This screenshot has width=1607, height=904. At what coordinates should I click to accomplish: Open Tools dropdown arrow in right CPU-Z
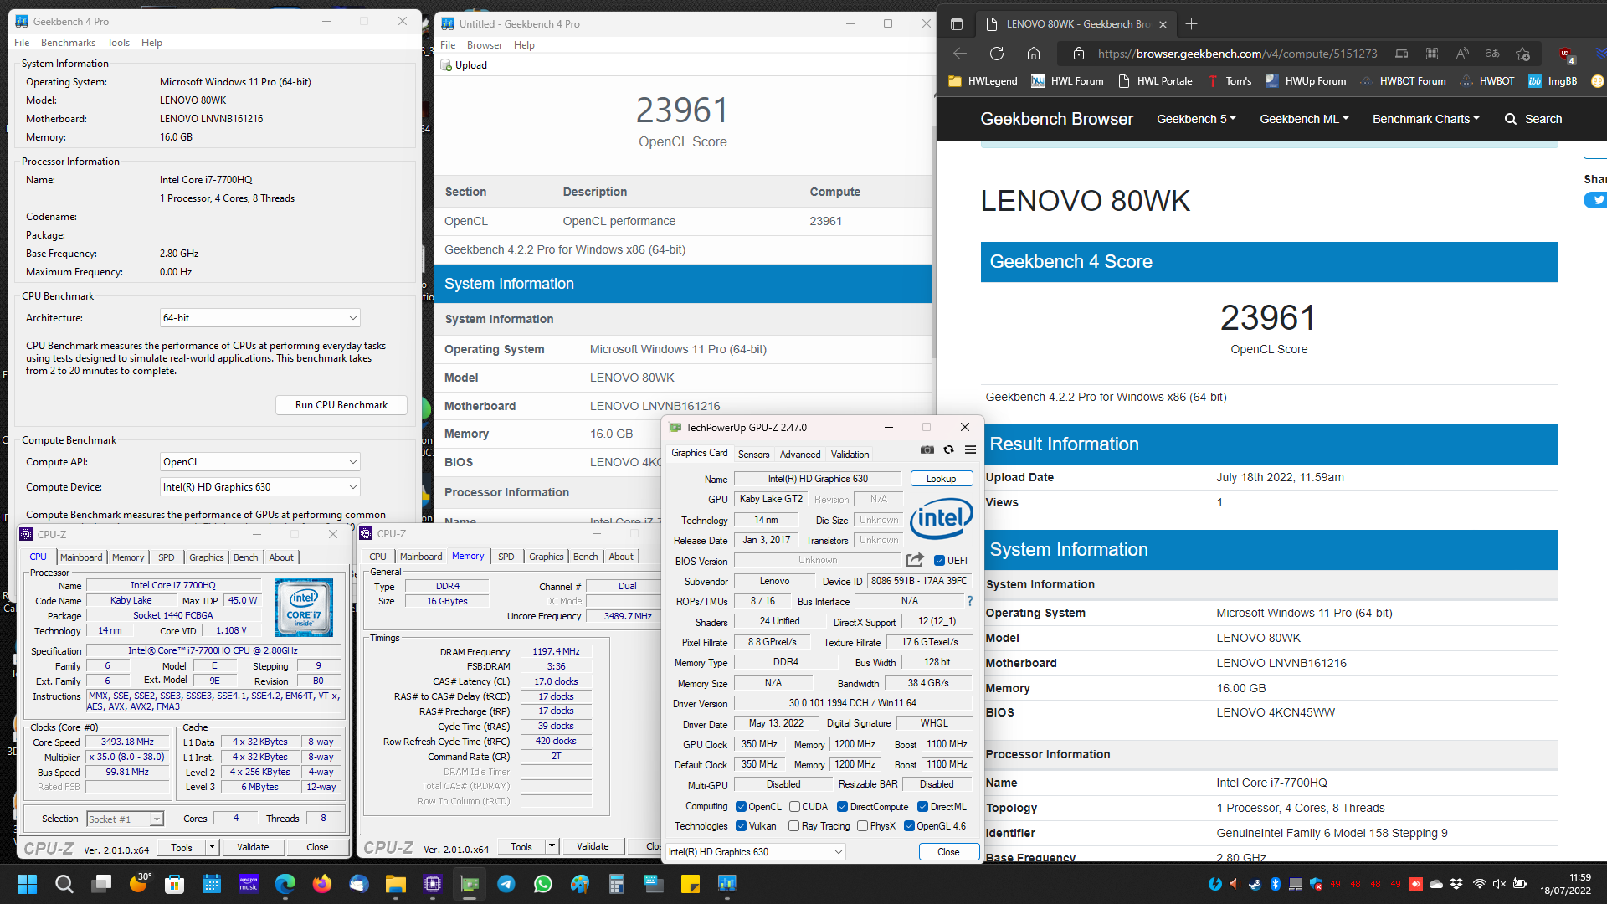coord(552,846)
